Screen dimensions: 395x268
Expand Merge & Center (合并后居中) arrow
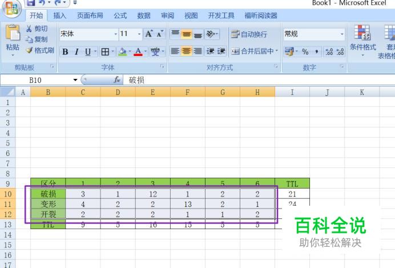tap(277, 51)
